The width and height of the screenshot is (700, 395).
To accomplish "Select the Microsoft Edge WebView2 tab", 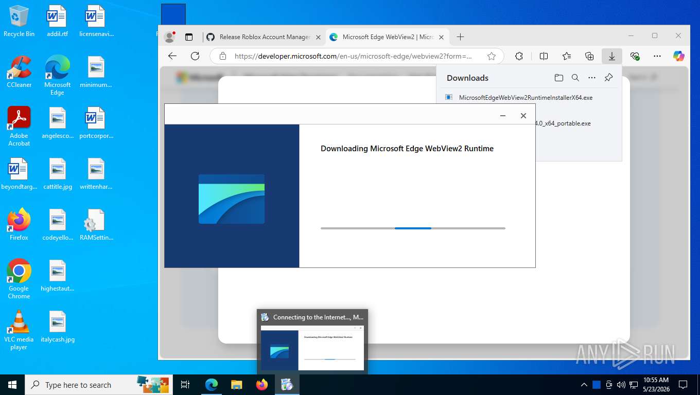I will (388, 37).
